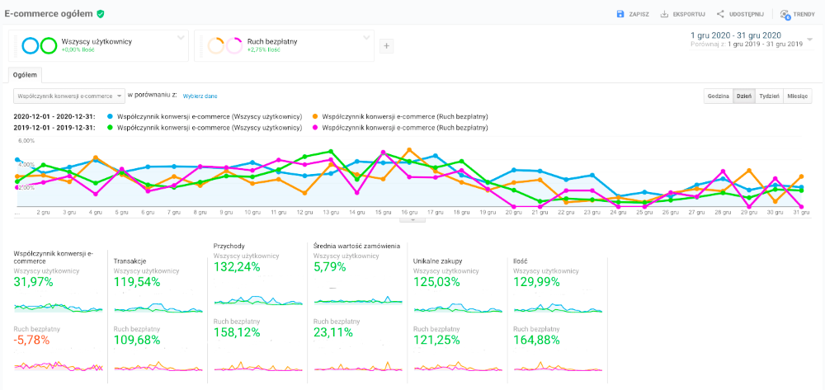This screenshot has height=390, width=825.
Task: Click the Udostępnij share icon
Action: tap(720, 14)
